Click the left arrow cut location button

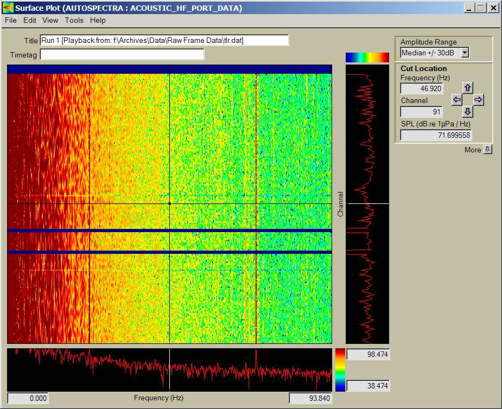(x=456, y=100)
